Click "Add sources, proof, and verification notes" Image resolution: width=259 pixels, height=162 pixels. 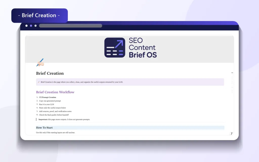[x=55, y=111]
